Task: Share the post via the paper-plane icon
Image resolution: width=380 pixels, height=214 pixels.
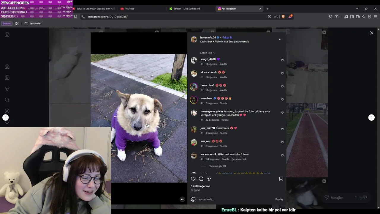Action: pos(209,179)
